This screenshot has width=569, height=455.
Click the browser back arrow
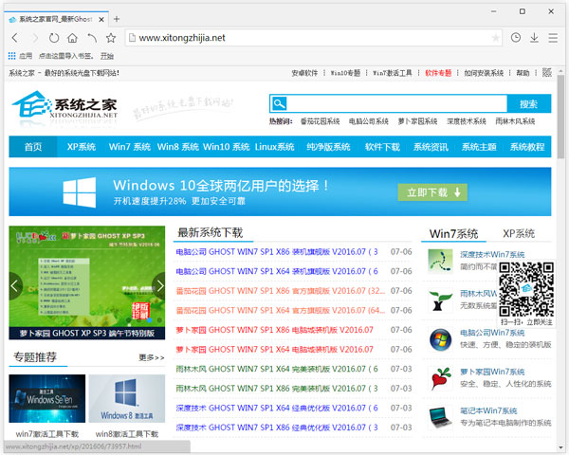(15, 38)
